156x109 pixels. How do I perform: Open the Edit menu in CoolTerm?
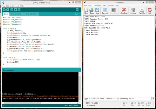tap(90, 5)
